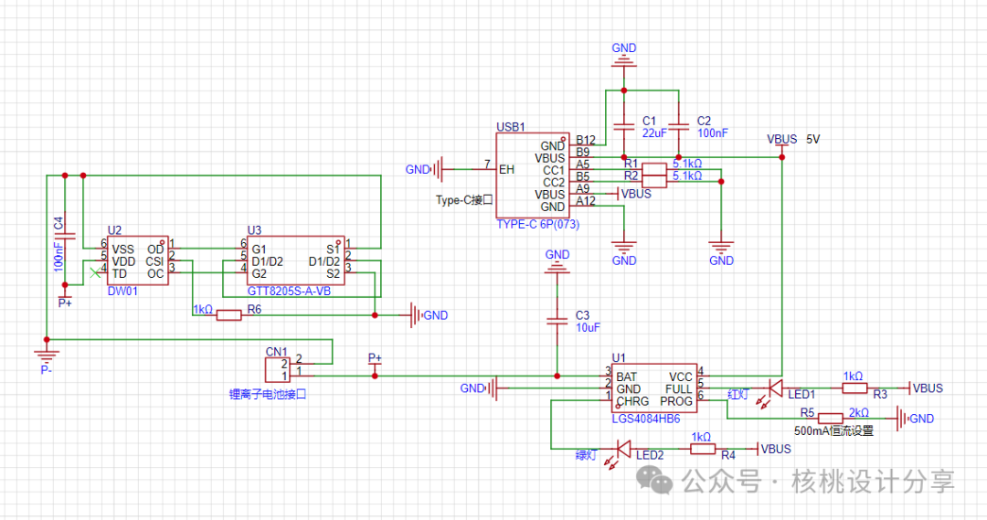Click the GND symbol next to resistor R6
The height and width of the screenshot is (520, 987).
[415, 314]
